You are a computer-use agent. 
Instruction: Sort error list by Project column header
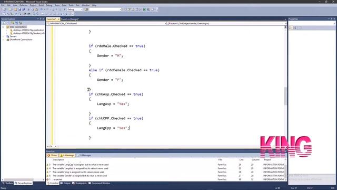pos(267,160)
